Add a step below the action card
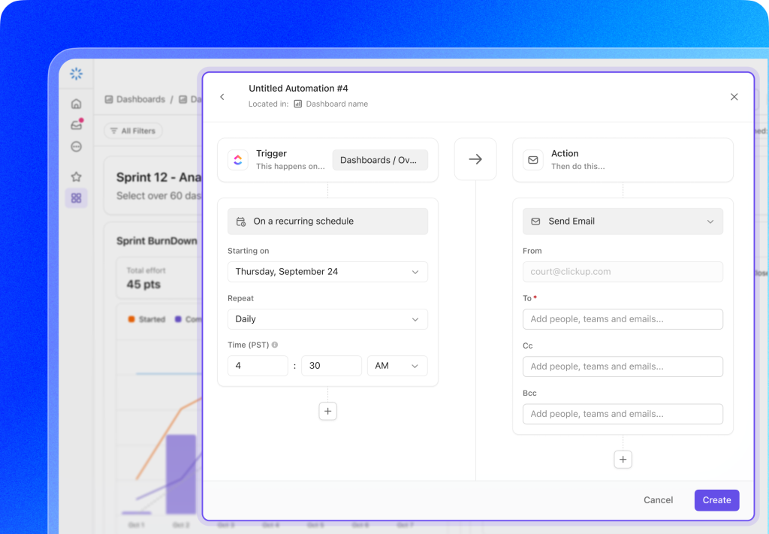Viewport: 769px width, 534px height. tap(623, 460)
